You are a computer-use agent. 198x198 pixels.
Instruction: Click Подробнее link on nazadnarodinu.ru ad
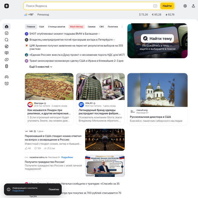coord(67,157)
